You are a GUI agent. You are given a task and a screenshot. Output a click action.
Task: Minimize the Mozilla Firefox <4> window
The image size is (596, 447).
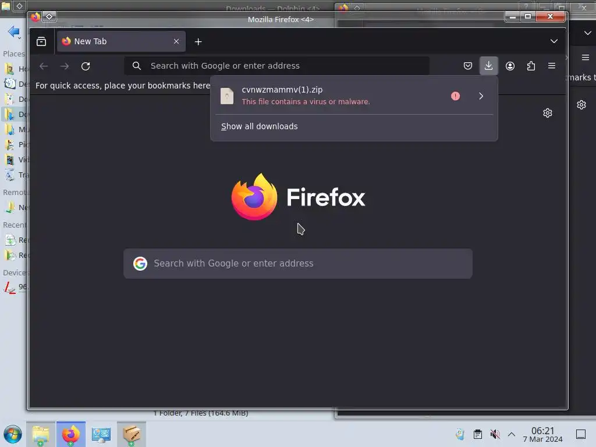coord(512,16)
